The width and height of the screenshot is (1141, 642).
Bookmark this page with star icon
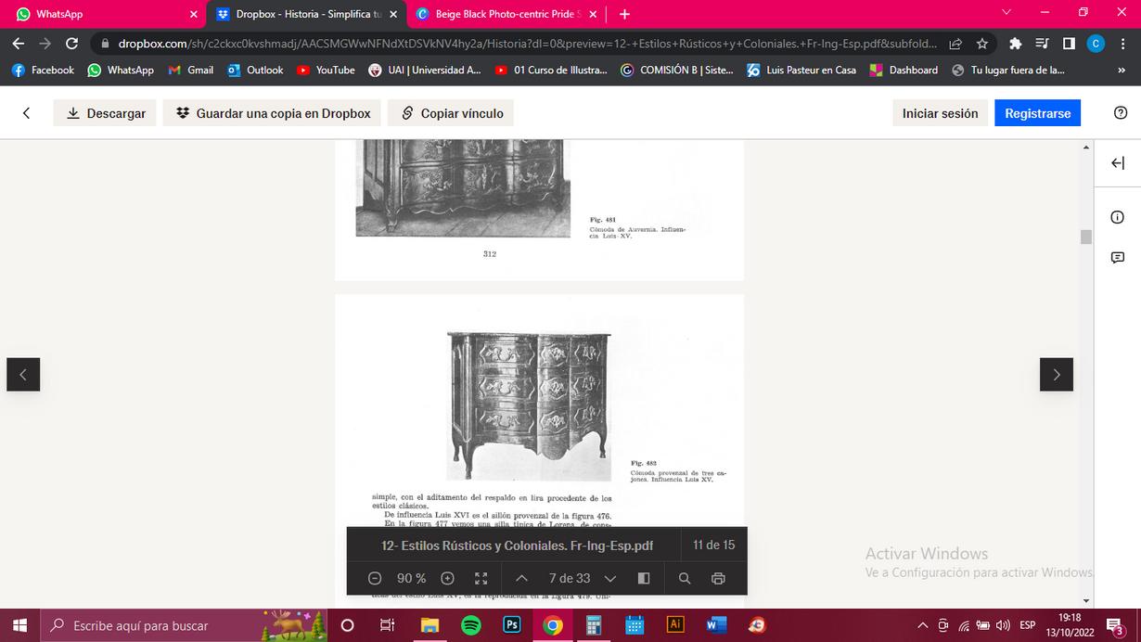pos(982,44)
